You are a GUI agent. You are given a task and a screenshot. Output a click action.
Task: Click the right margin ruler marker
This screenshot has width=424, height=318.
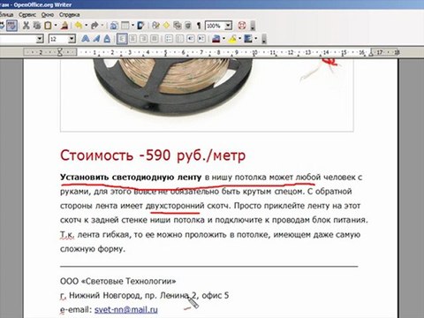pyautogui.click(x=371, y=52)
